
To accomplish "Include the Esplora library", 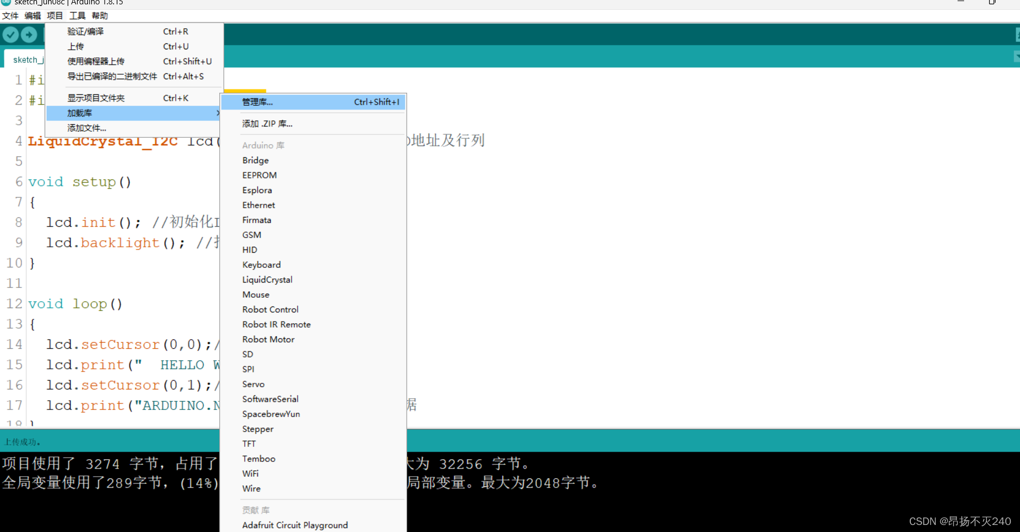I will coord(313,190).
